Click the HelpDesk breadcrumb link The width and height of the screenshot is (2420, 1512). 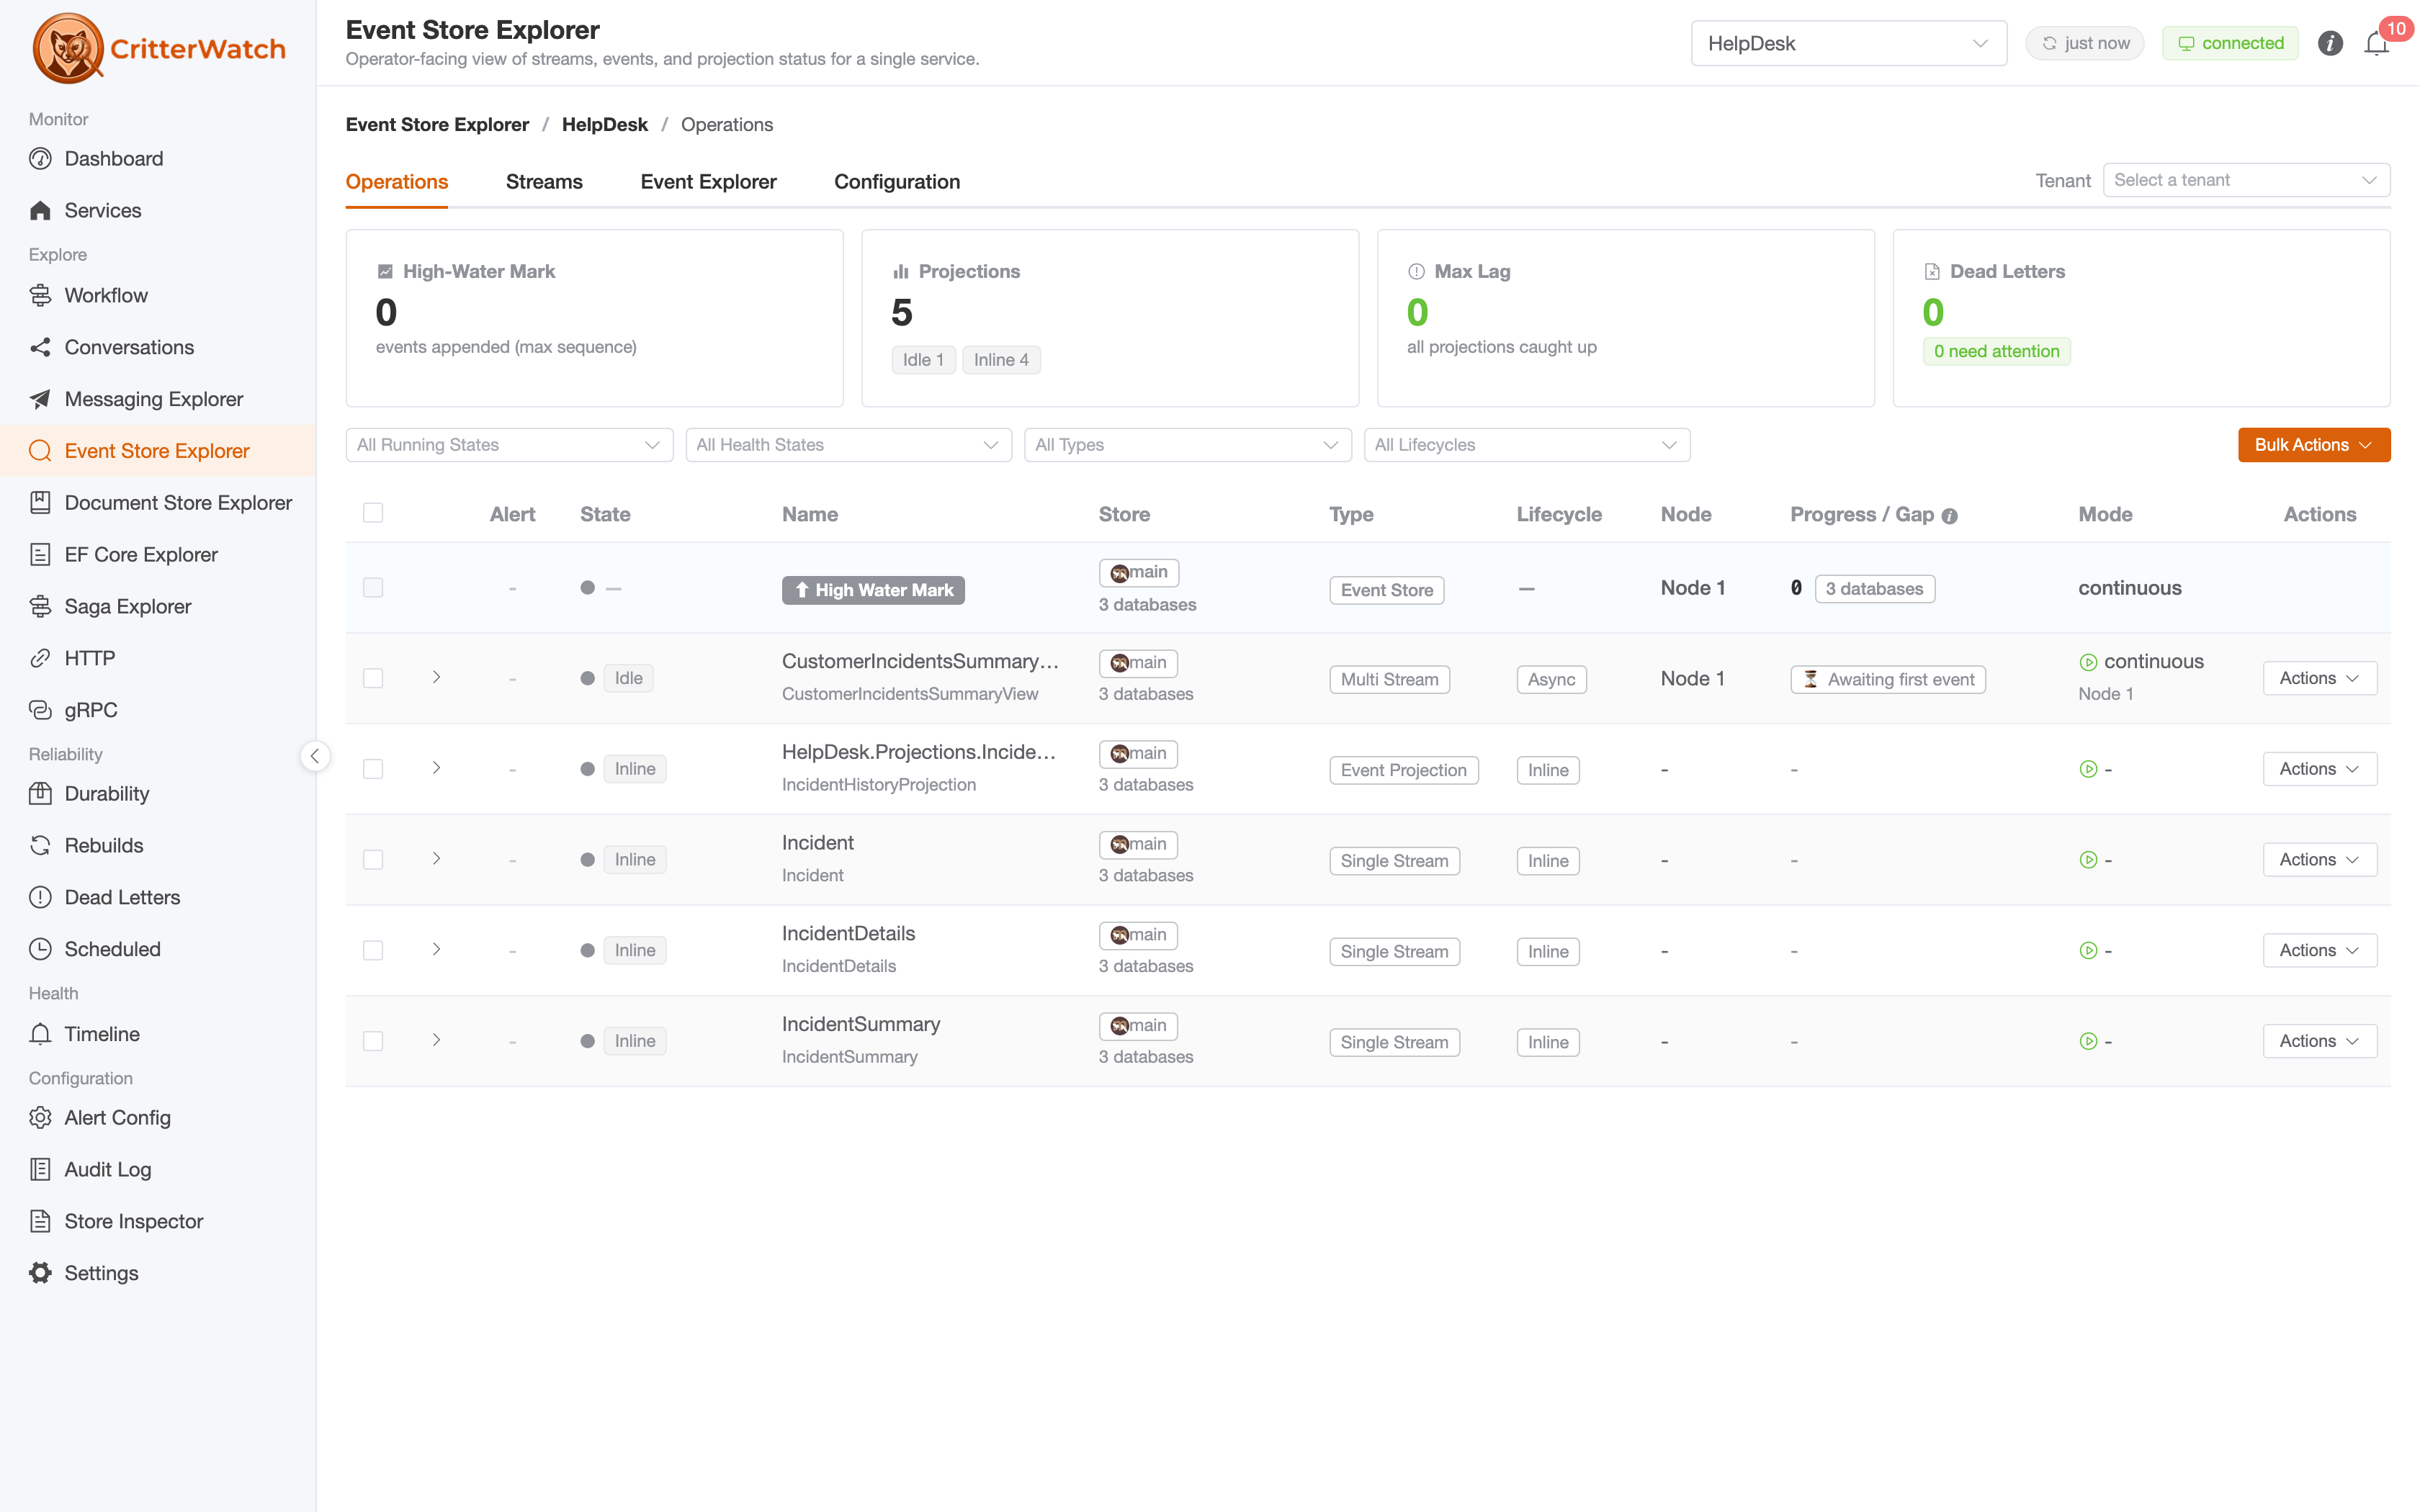pyautogui.click(x=604, y=125)
